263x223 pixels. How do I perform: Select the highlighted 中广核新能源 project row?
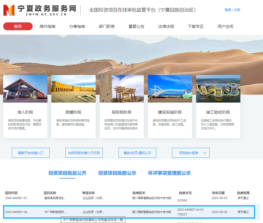(x=131, y=211)
